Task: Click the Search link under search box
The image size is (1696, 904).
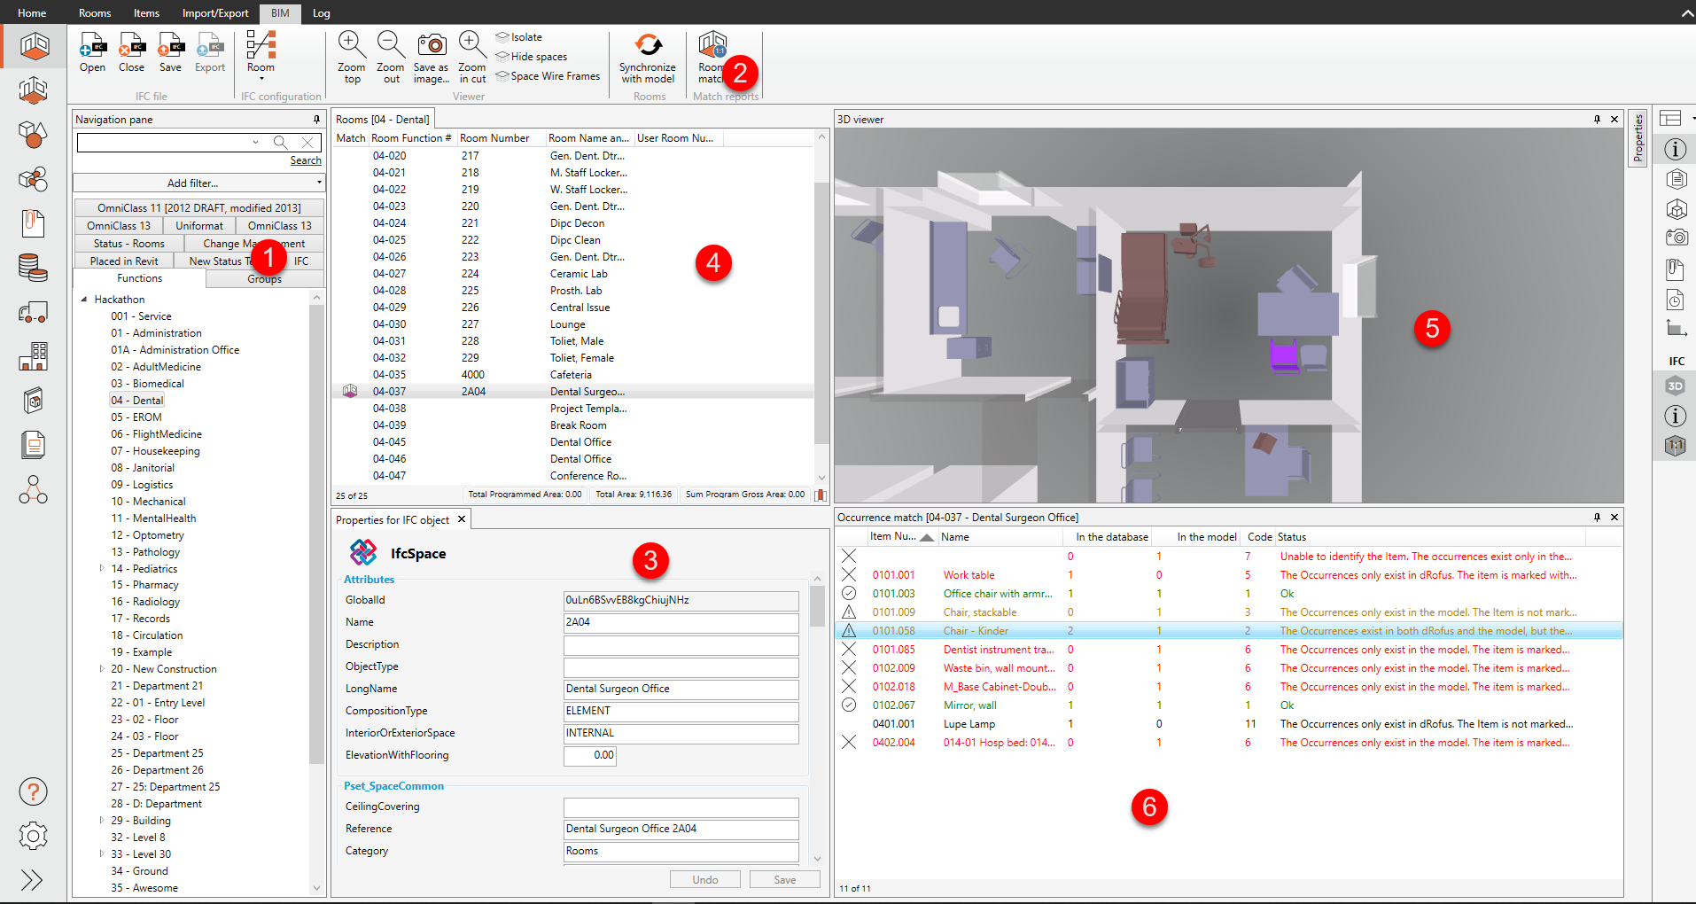Action: click(x=306, y=160)
